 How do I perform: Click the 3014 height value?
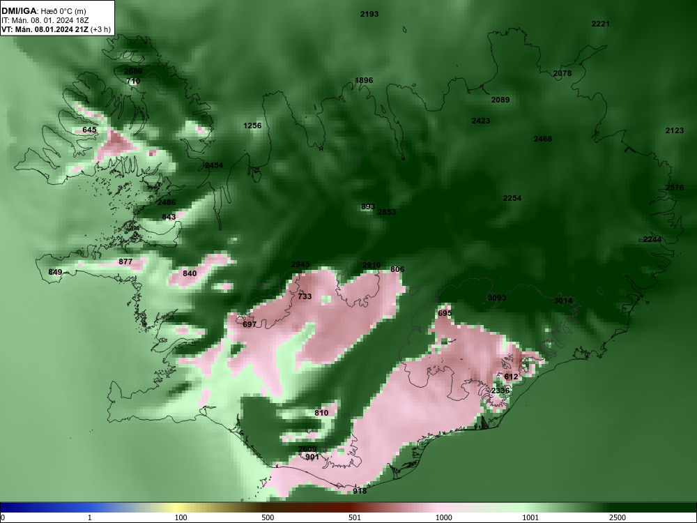coord(562,301)
